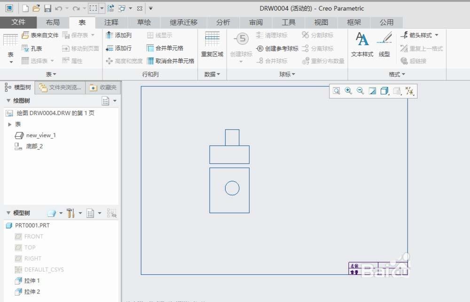470x302 pixels.
Task: Click the 清理球标 cleanup balloons button
Action: (x=273, y=35)
